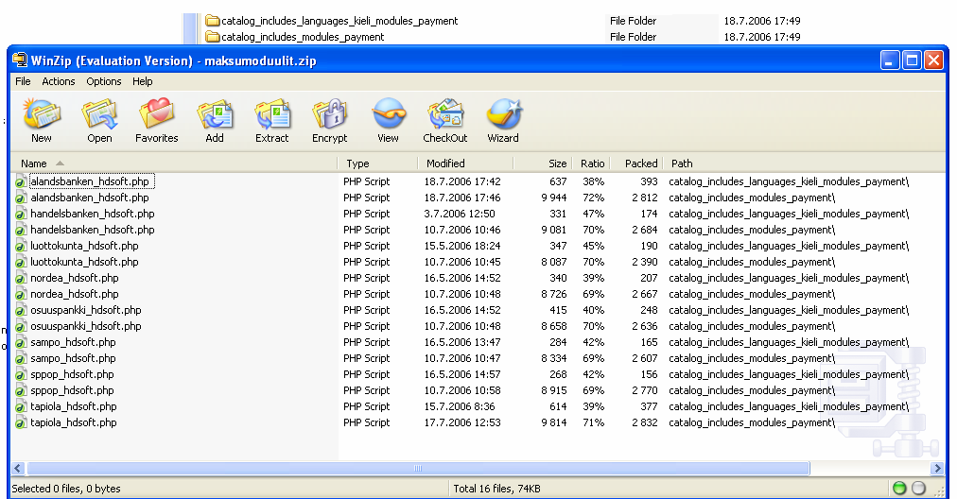Click the CheckOut toolbar icon
The width and height of the screenshot is (957, 499).
[x=445, y=114]
